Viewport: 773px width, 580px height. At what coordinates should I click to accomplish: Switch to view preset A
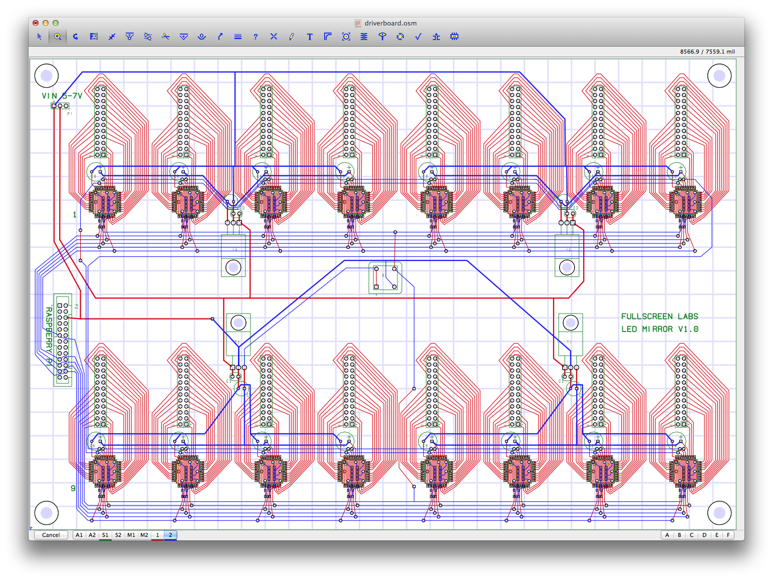667,535
